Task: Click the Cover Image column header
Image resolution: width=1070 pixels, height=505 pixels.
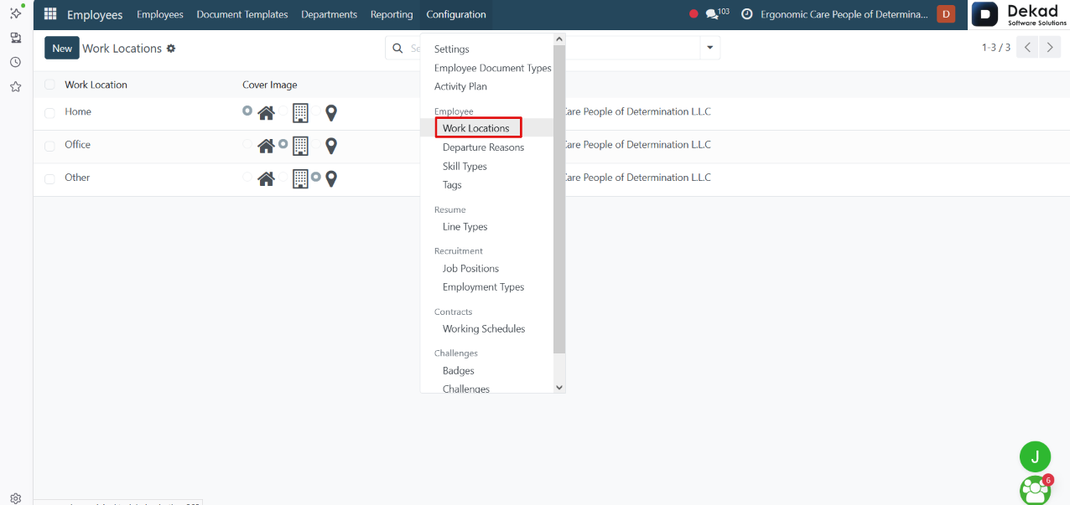Action: coord(270,85)
